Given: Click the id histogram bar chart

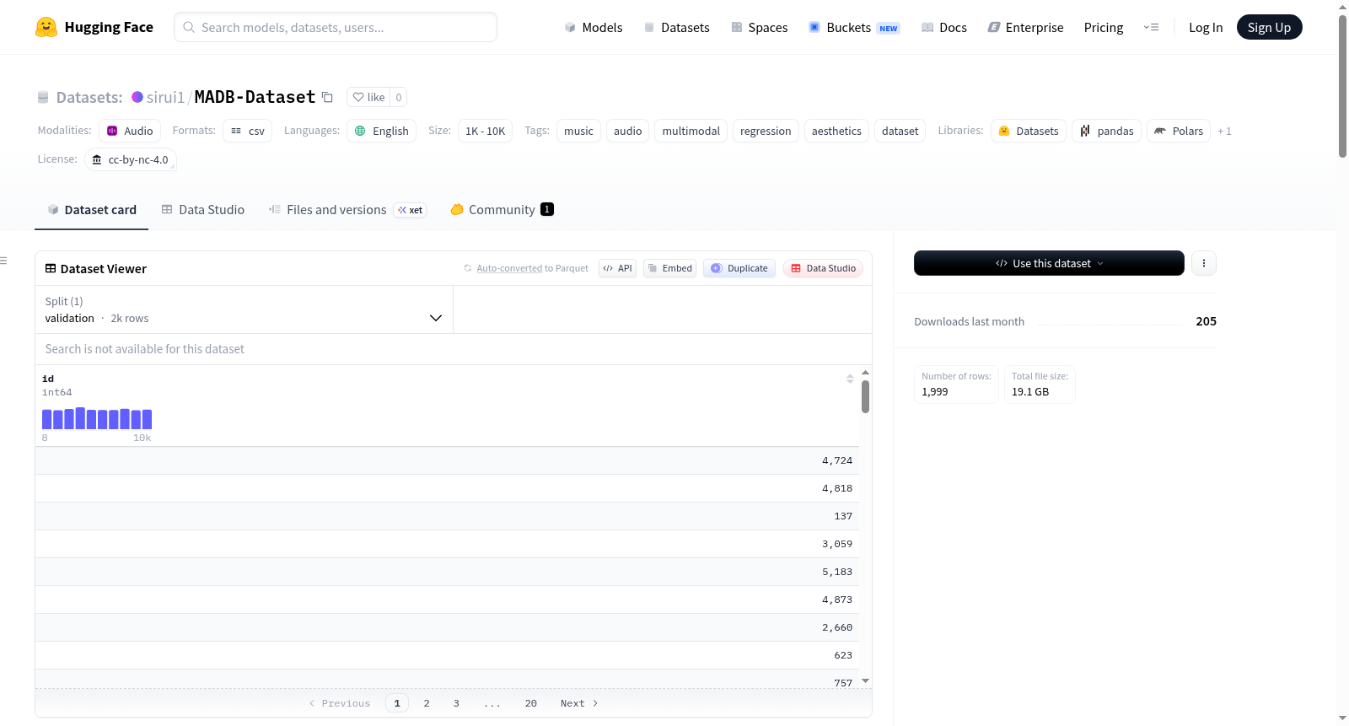Looking at the screenshot, I should pos(97,418).
